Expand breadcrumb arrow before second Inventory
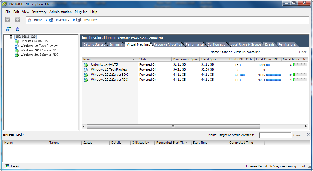 point(74,20)
